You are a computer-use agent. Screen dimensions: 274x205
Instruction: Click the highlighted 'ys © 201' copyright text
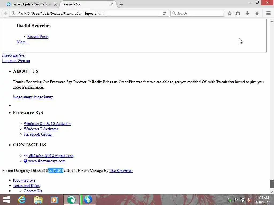coord(56,171)
